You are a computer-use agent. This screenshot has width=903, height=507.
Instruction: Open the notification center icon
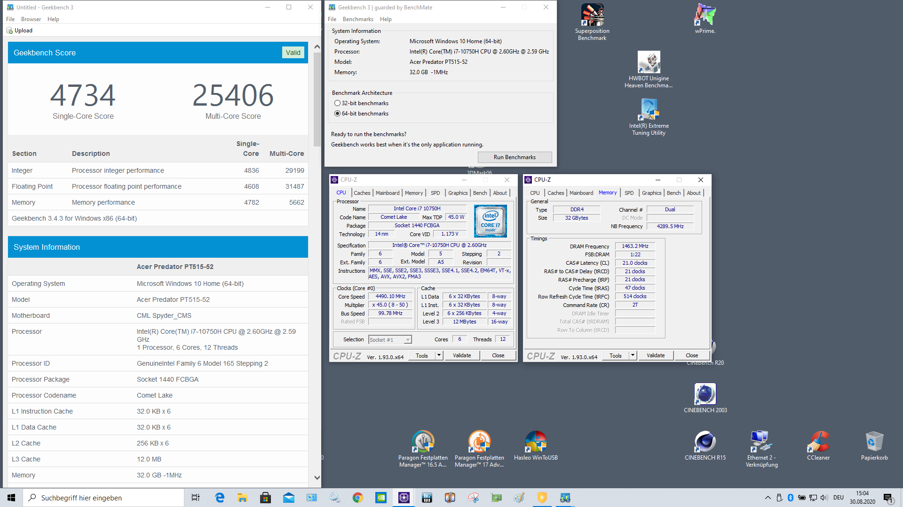click(888, 498)
